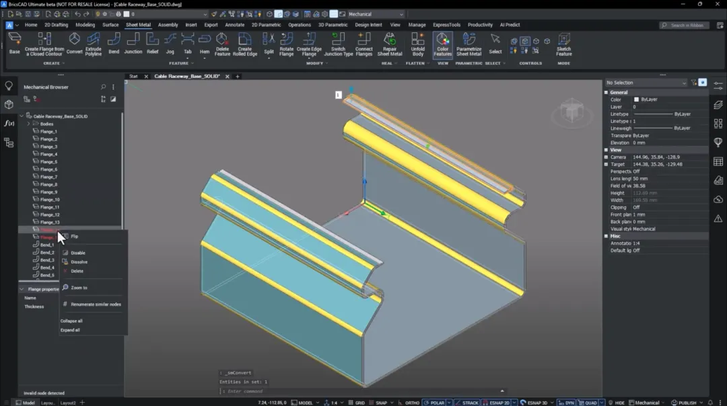Choose the Repair Sheet Metal tool
Screen dimensions: 727x406
point(390,44)
